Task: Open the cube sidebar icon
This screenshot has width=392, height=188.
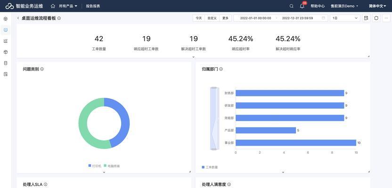Action: [6, 52]
